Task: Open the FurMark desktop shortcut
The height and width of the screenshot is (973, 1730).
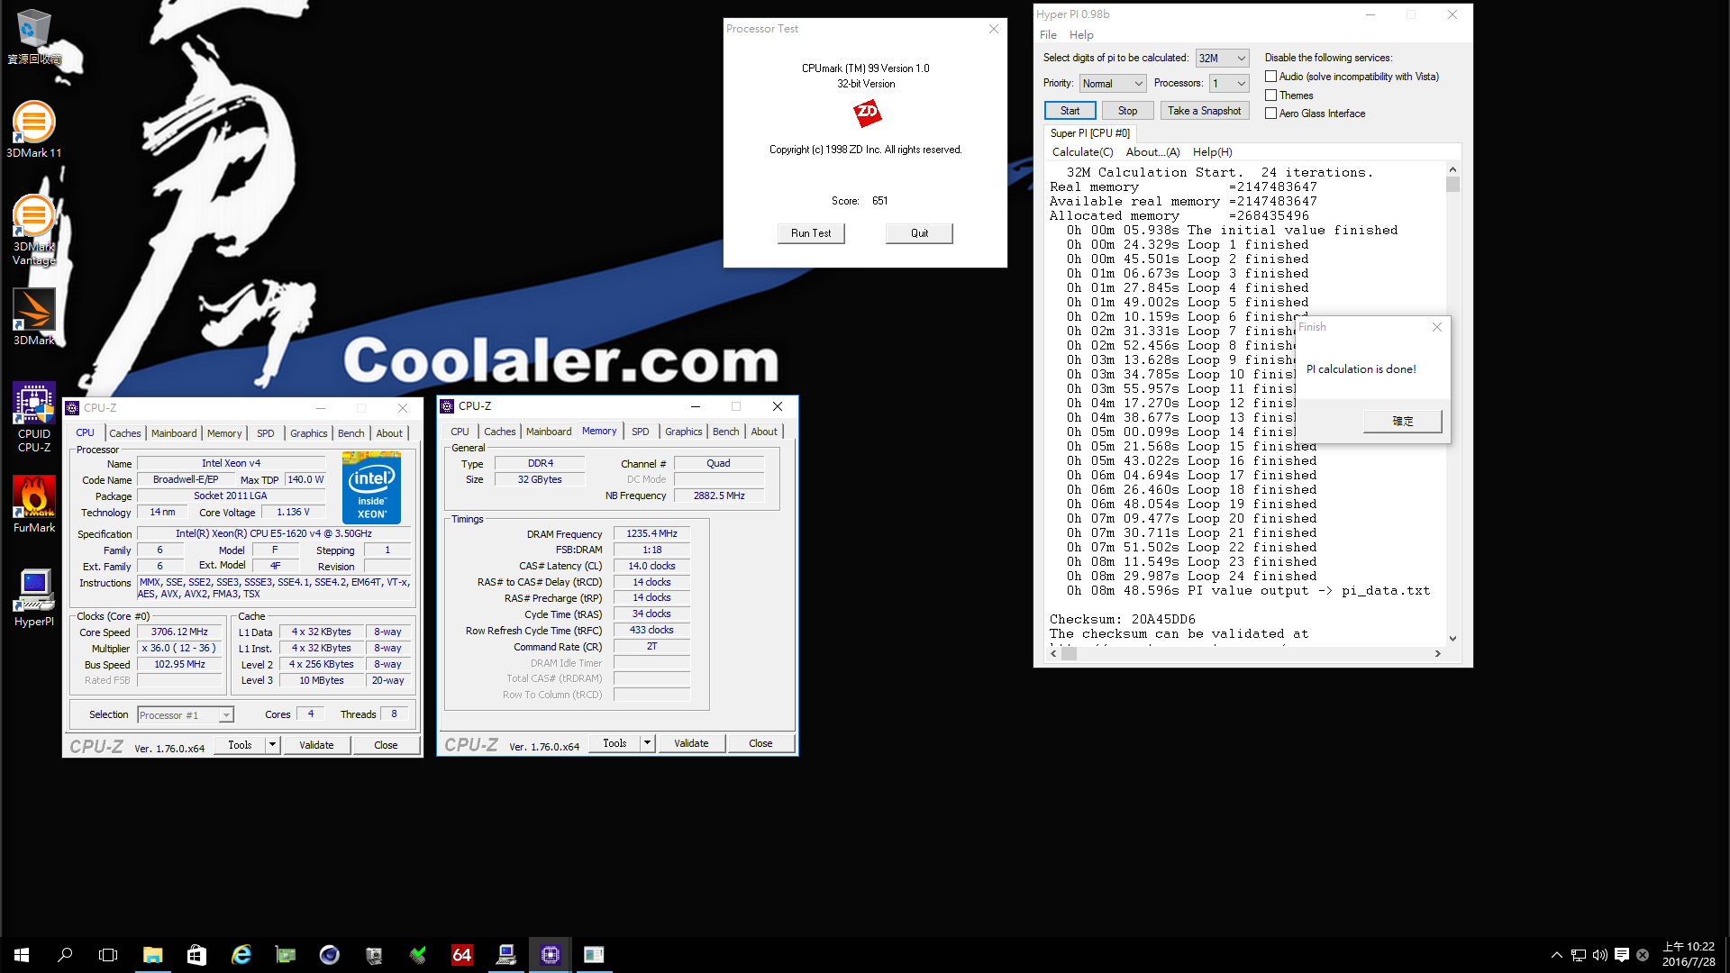Action: click(34, 505)
